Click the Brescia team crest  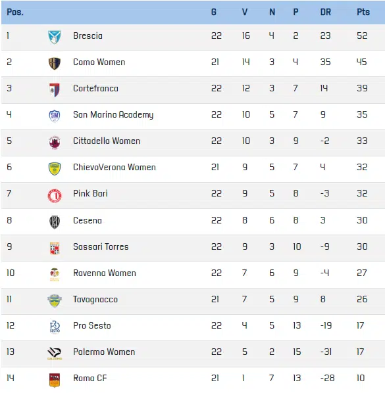(55, 37)
